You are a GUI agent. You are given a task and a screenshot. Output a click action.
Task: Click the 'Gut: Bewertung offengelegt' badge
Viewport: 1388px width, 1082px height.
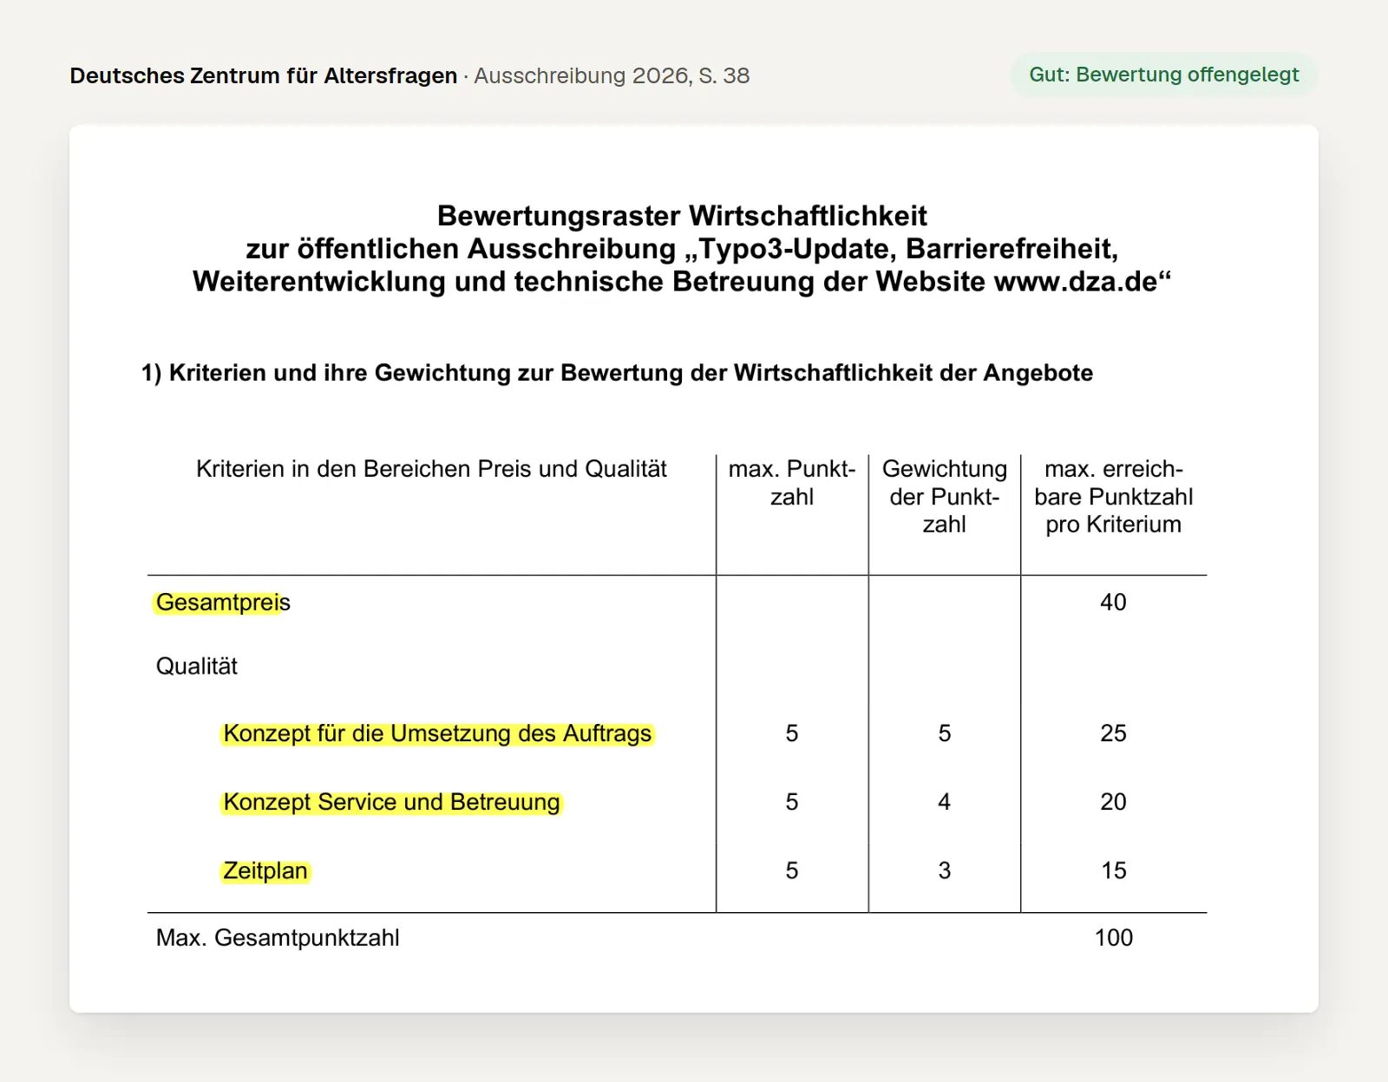[x=1163, y=75]
